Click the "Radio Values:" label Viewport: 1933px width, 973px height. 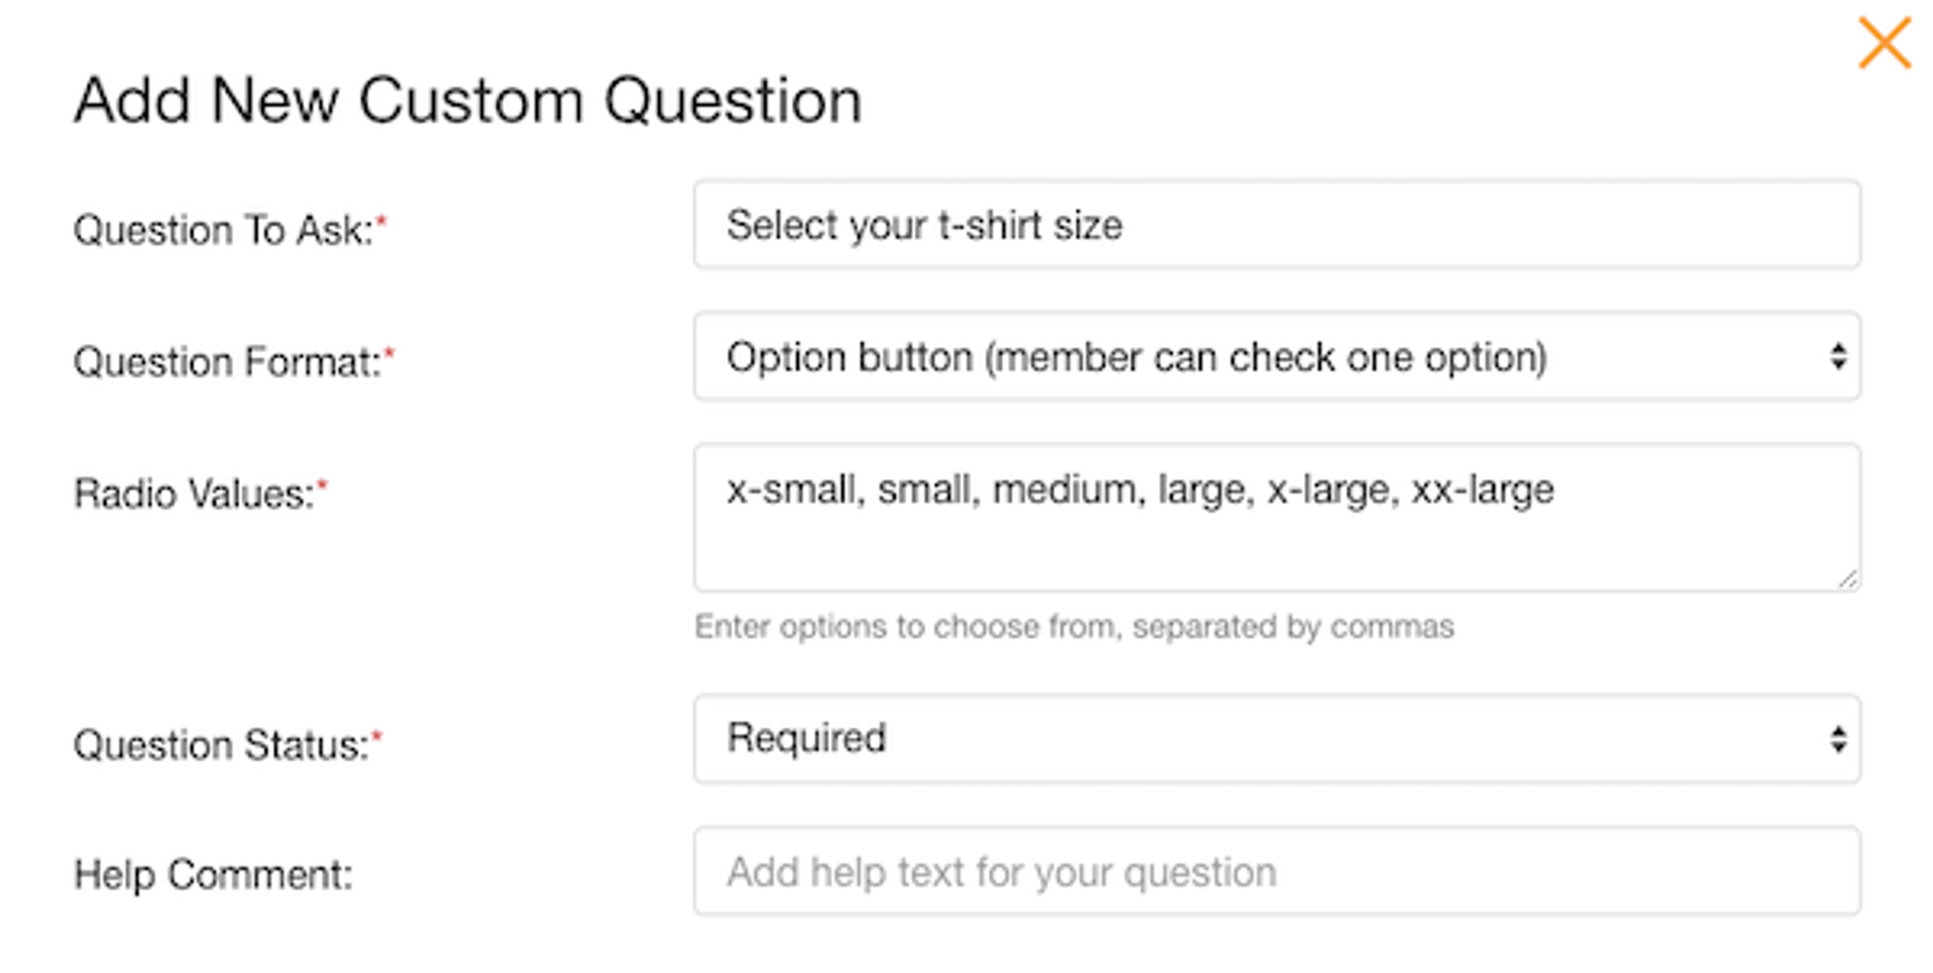[x=194, y=494]
